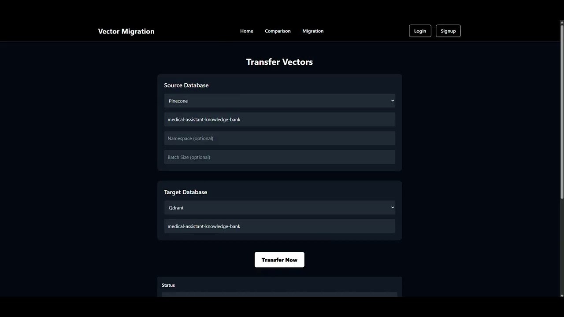Click the Namespace optional input field
Image resolution: width=564 pixels, height=317 pixels.
pyautogui.click(x=279, y=138)
